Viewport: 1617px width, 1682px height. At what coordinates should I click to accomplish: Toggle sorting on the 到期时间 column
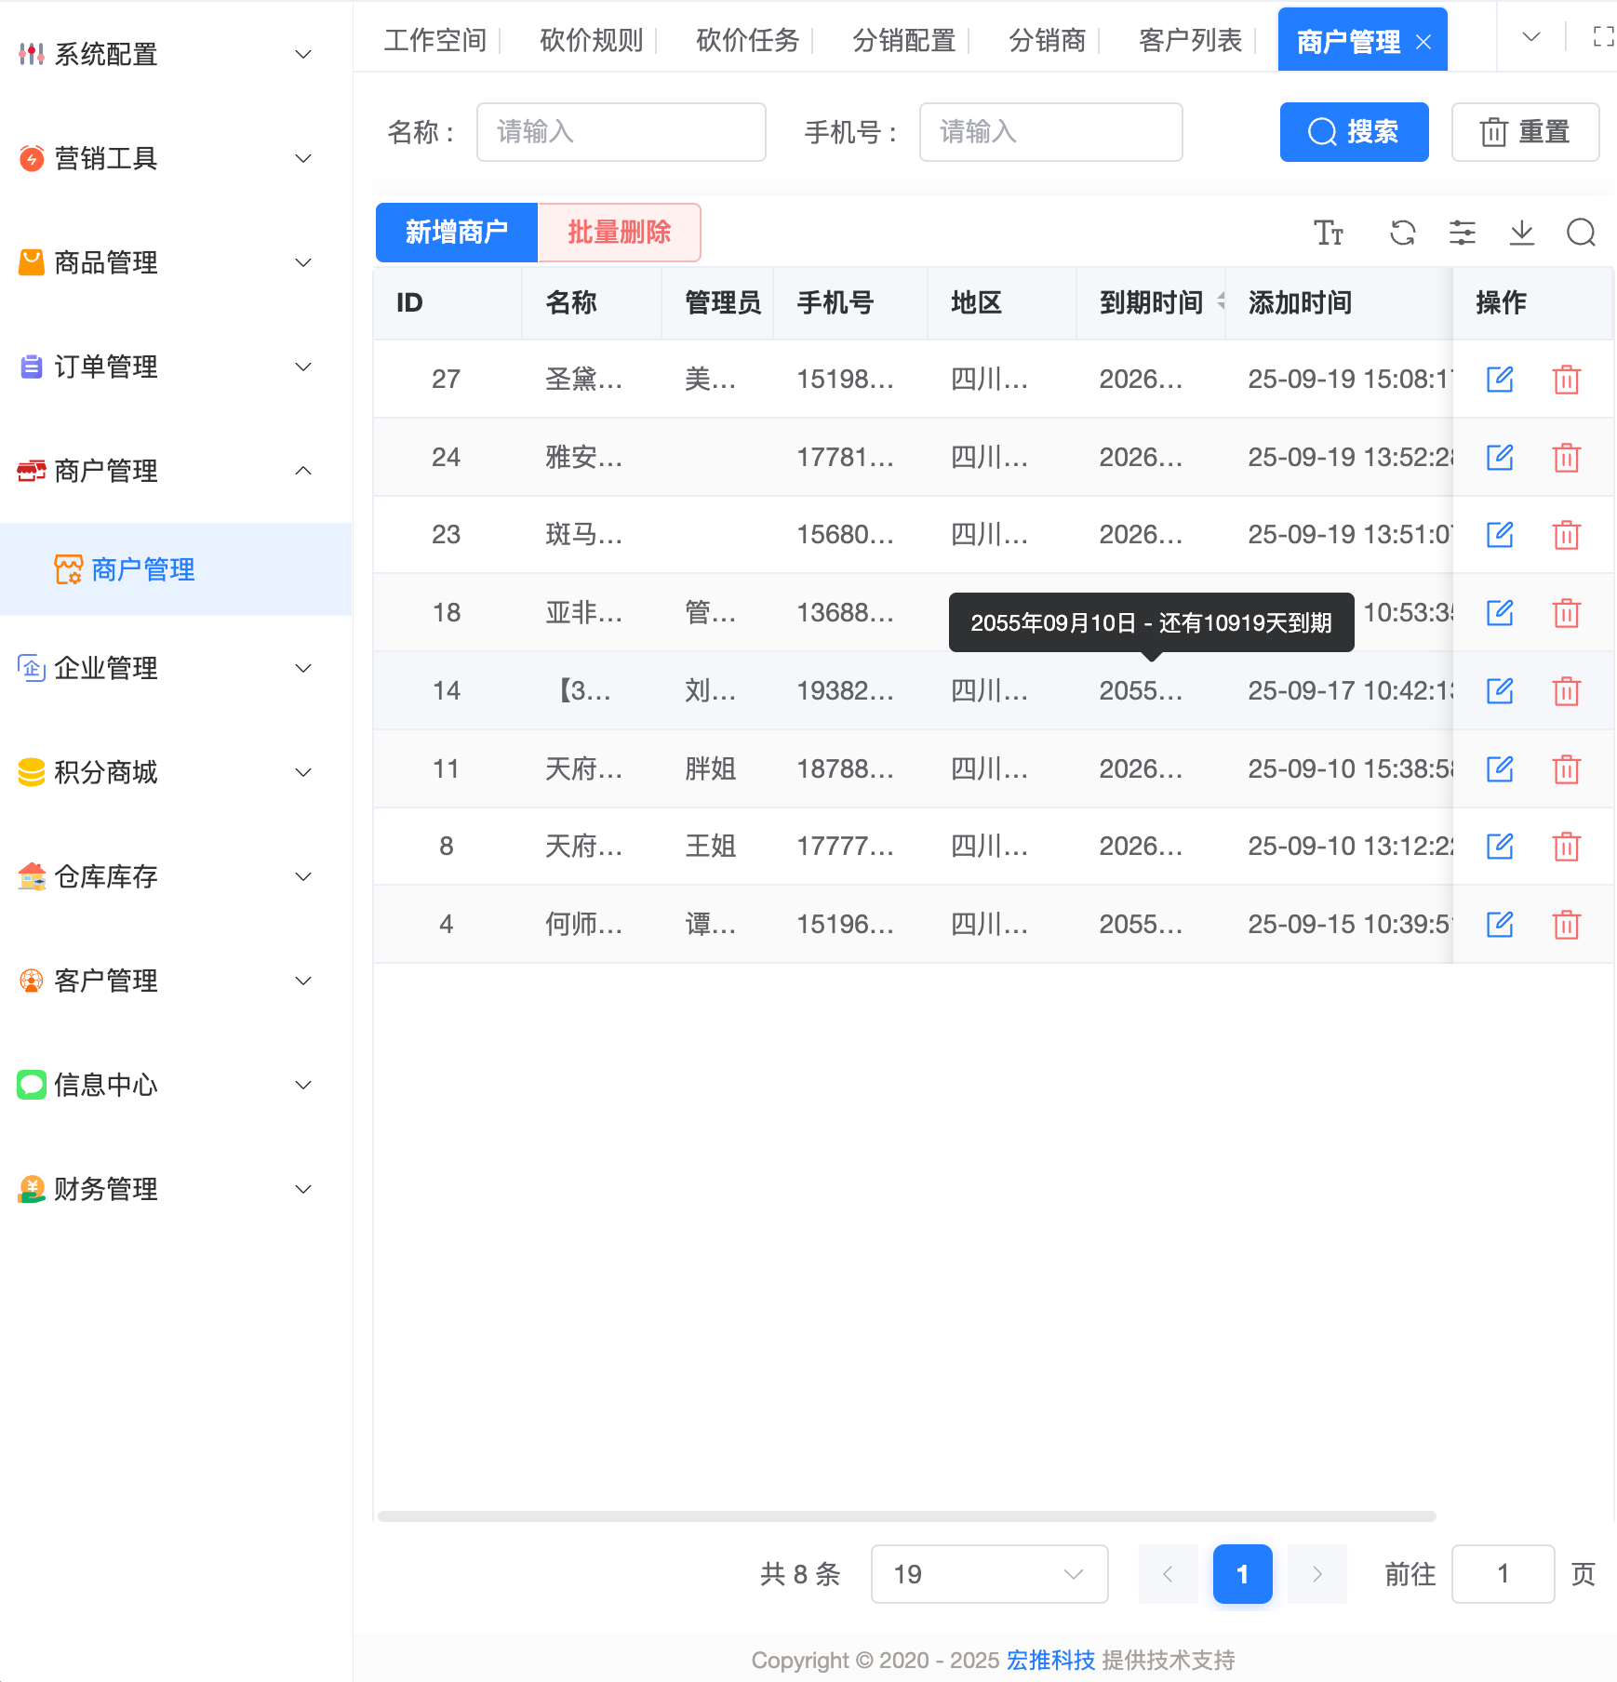click(1222, 302)
